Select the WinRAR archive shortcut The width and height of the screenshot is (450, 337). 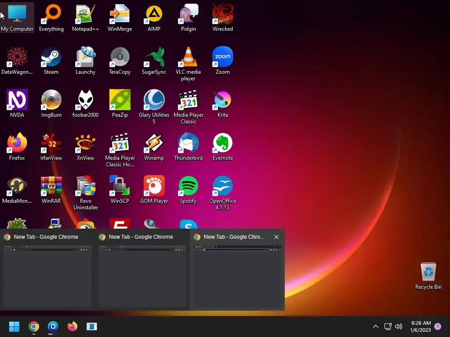point(51,190)
